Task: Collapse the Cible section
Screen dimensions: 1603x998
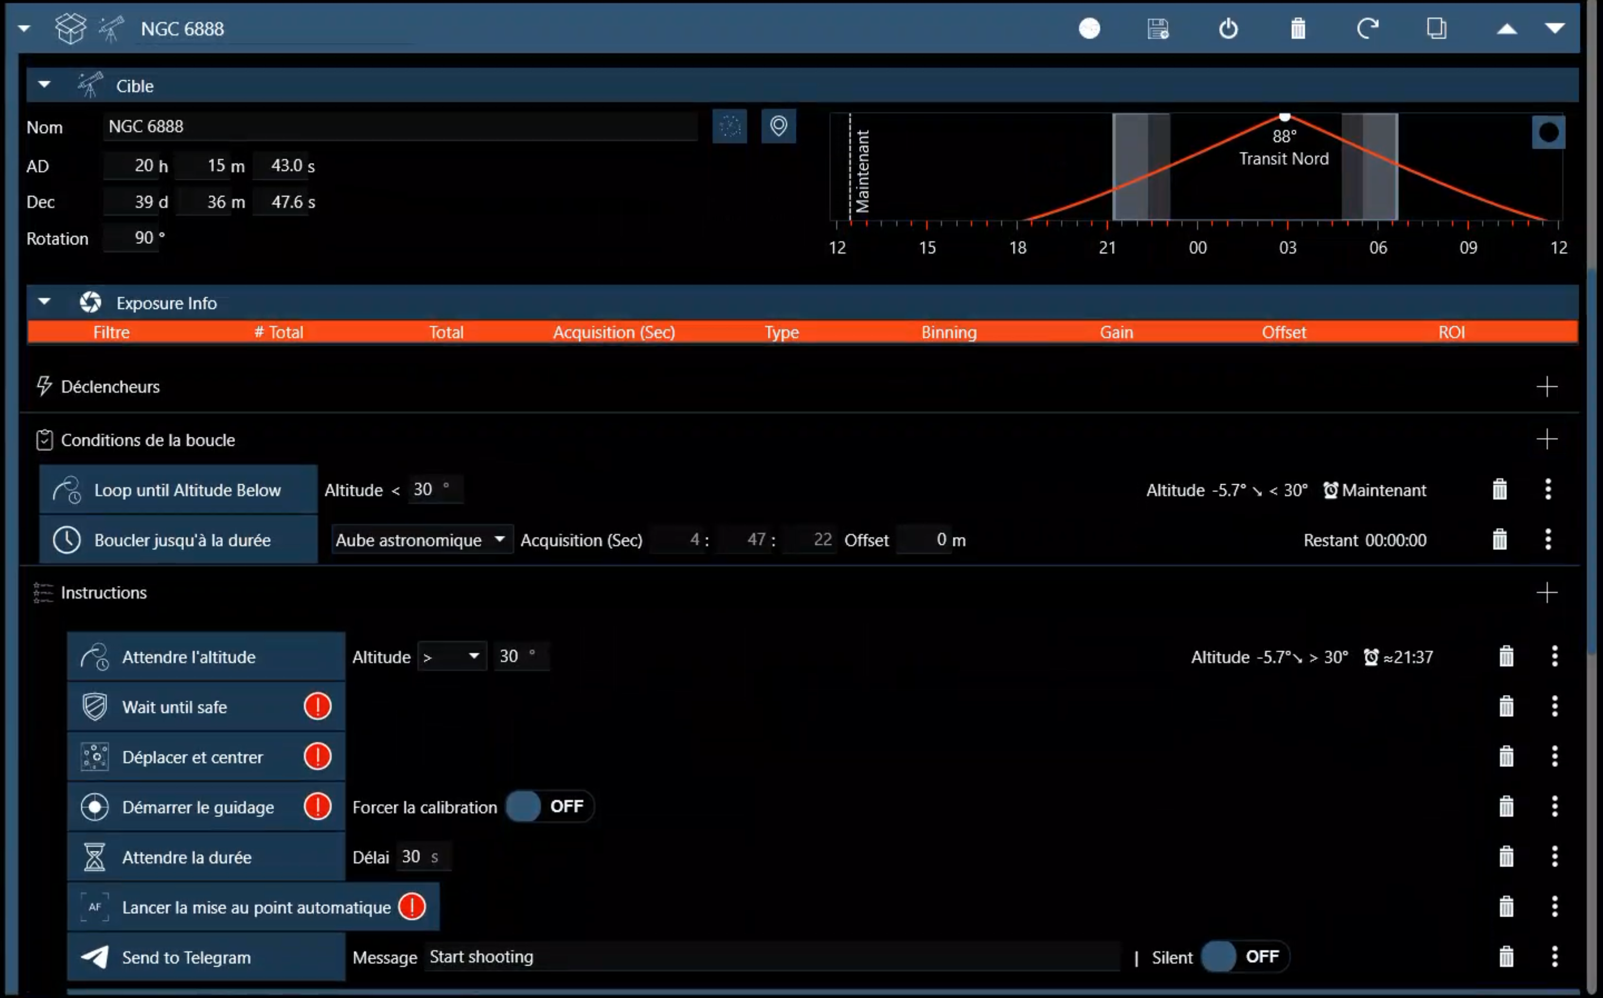Action: tap(44, 85)
